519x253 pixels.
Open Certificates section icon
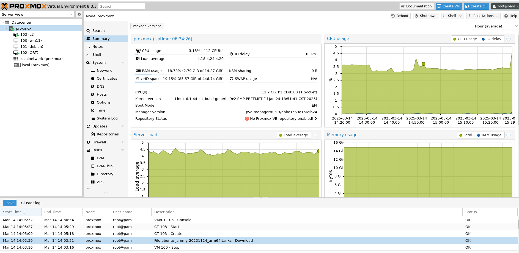click(93, 79)
